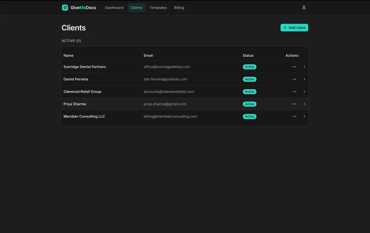Viewport: 370px width, 233px height.
Task: Select the Daniel Ferreira client name
Action: click(x=76, y=79)
